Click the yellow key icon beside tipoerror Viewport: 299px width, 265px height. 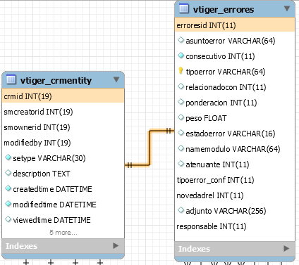tap(181, 70)
